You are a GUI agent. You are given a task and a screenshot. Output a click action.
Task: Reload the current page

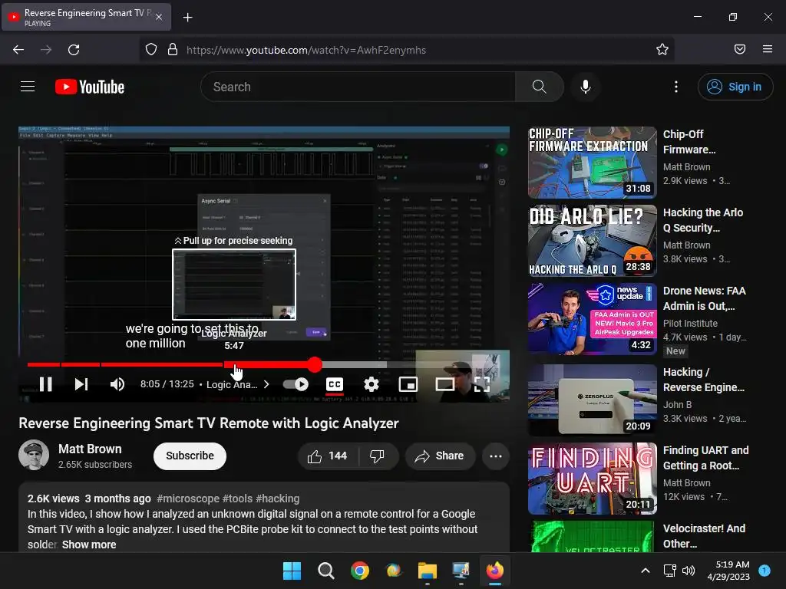coord(74,50)
